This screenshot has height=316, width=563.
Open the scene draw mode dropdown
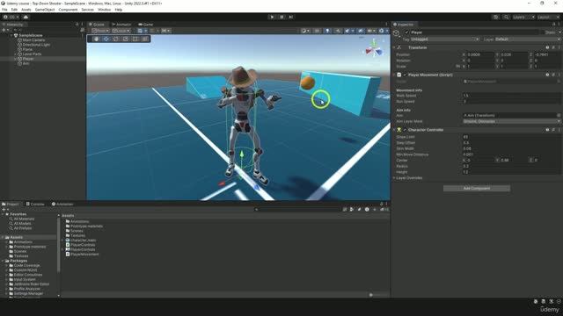click(x=305, y=31)
